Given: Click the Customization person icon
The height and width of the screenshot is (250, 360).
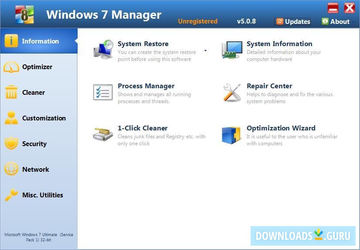Looking at the screenshot, I should (11, 118).
